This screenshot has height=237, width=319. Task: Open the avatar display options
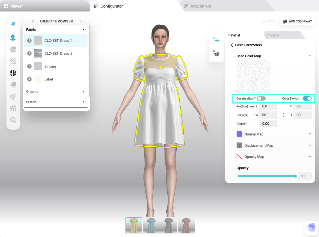click(x=13, y=37)
